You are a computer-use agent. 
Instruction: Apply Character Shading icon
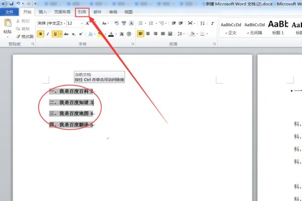(122, 34)
